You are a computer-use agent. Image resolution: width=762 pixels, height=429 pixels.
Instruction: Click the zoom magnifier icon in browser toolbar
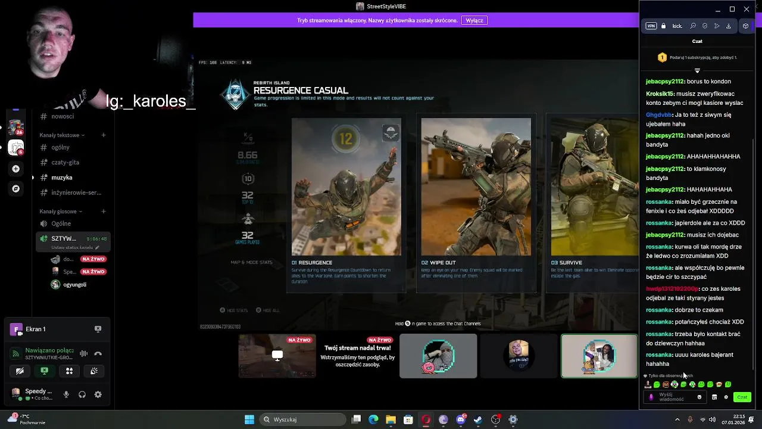coord(693,26)
